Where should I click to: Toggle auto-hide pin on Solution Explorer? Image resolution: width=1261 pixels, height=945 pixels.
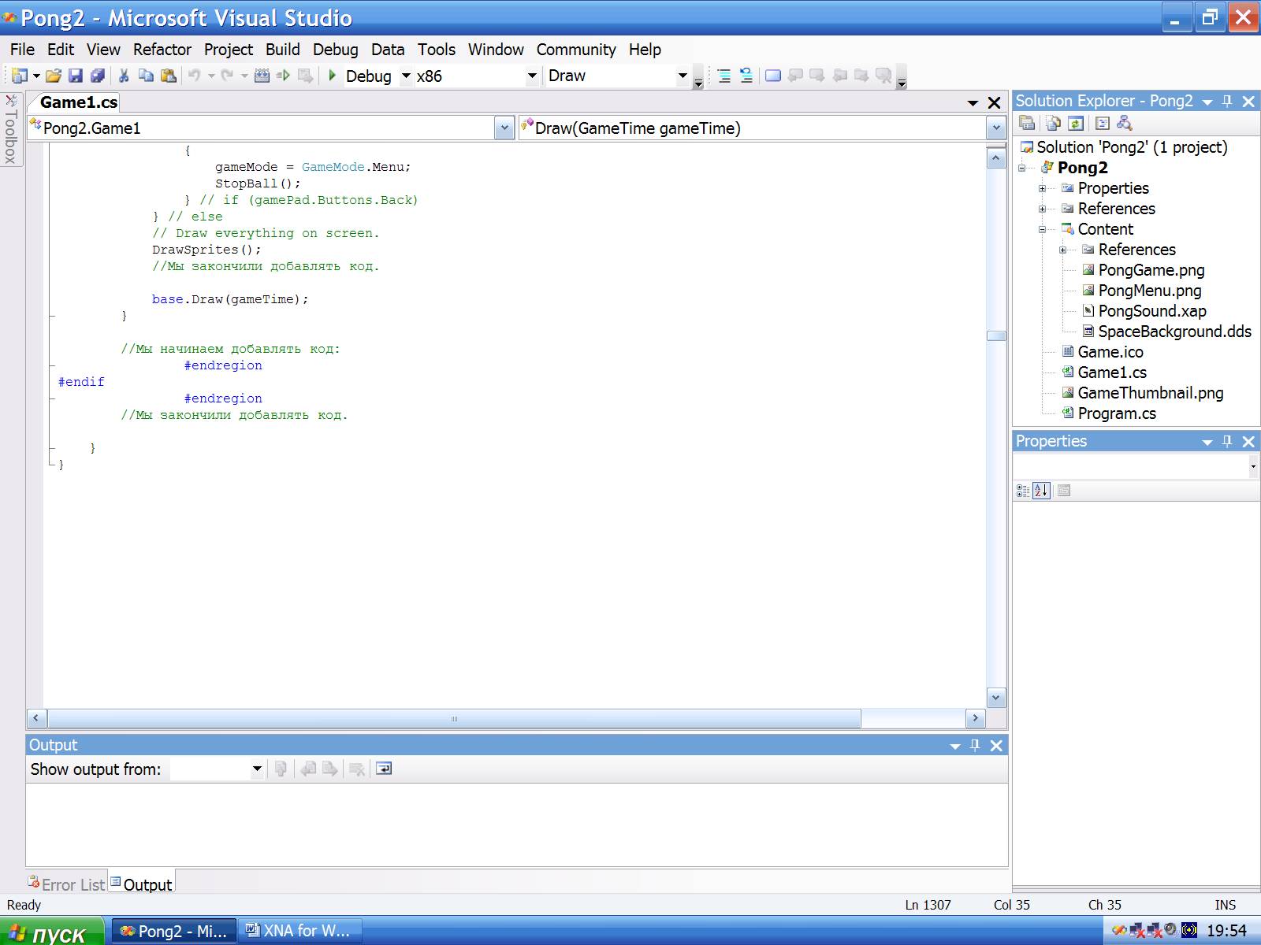pos(1227,101)
